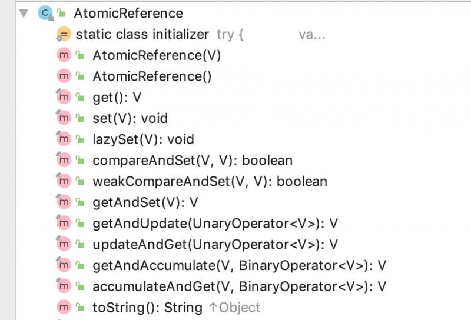Select getAndUpdate(UnaryOperator<V>) method
This screenshot has height=320, width=471.
pyautogui.click(x=215, y=224)
